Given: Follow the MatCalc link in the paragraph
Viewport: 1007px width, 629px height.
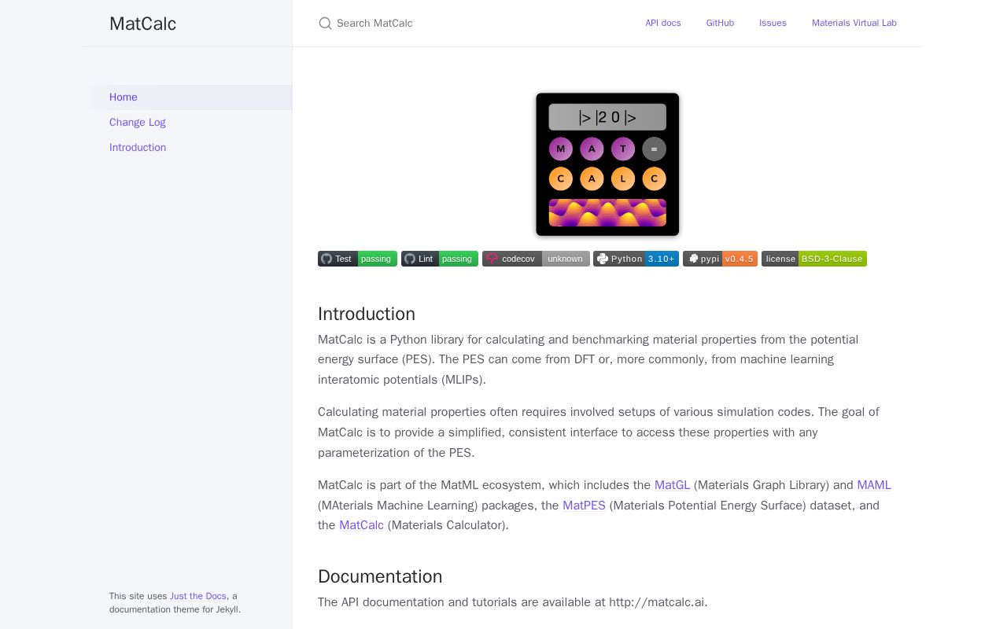Looking at the screenshot, I should pos(361,525).
